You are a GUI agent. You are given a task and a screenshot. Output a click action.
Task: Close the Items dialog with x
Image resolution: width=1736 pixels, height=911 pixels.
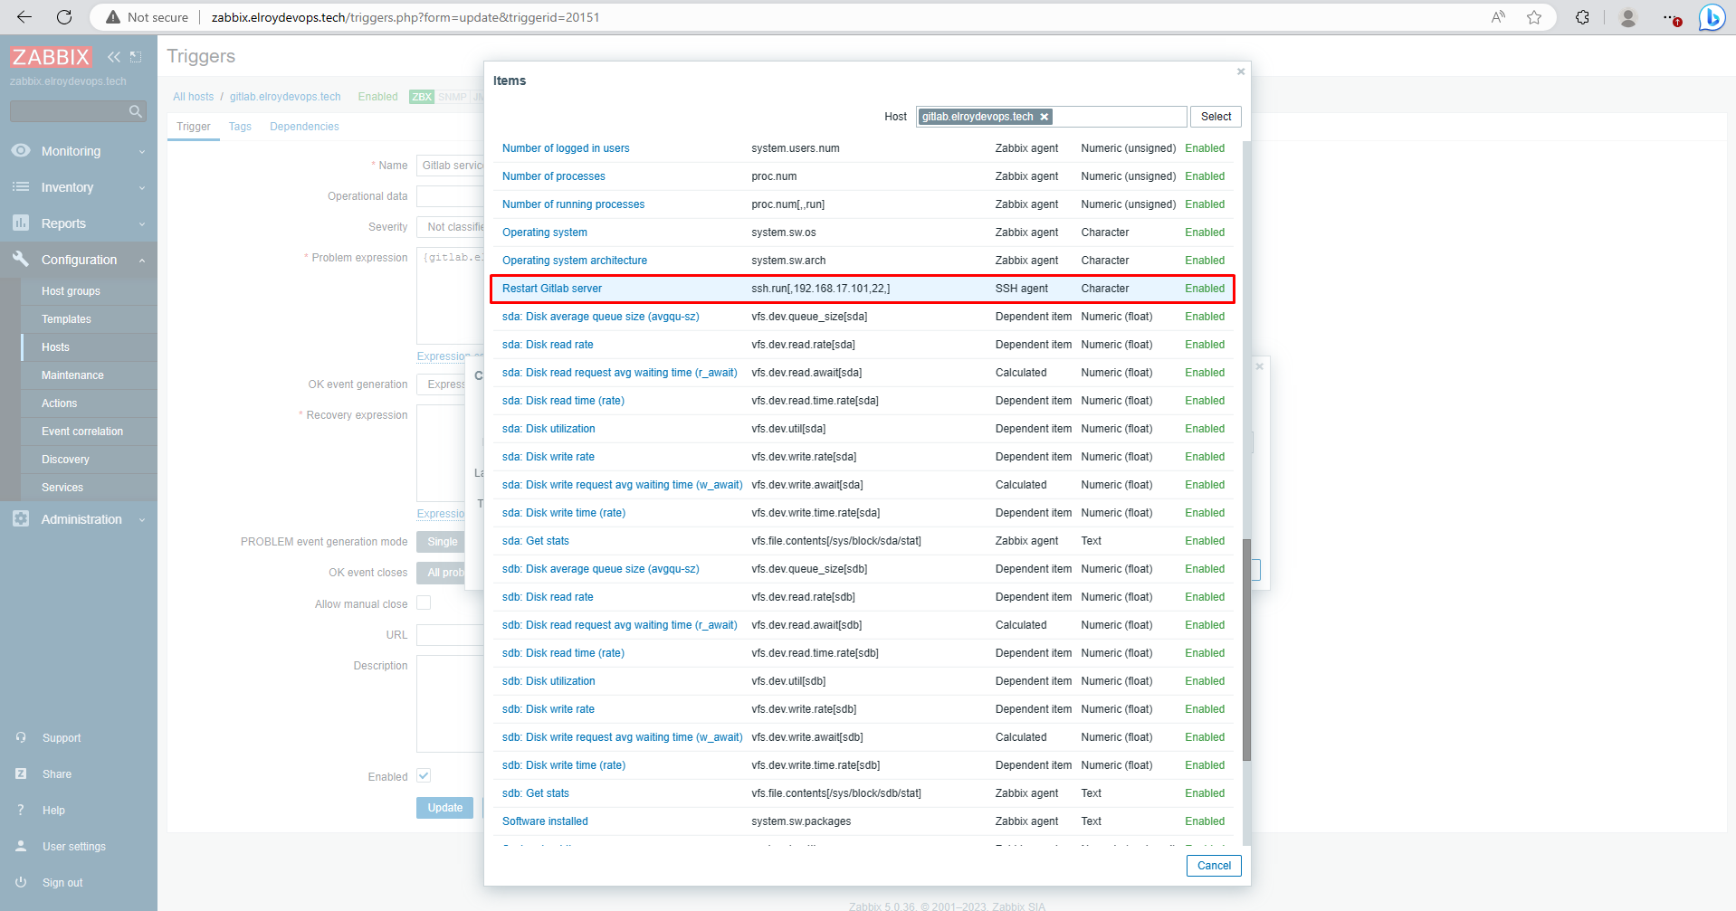(1241, 71)
